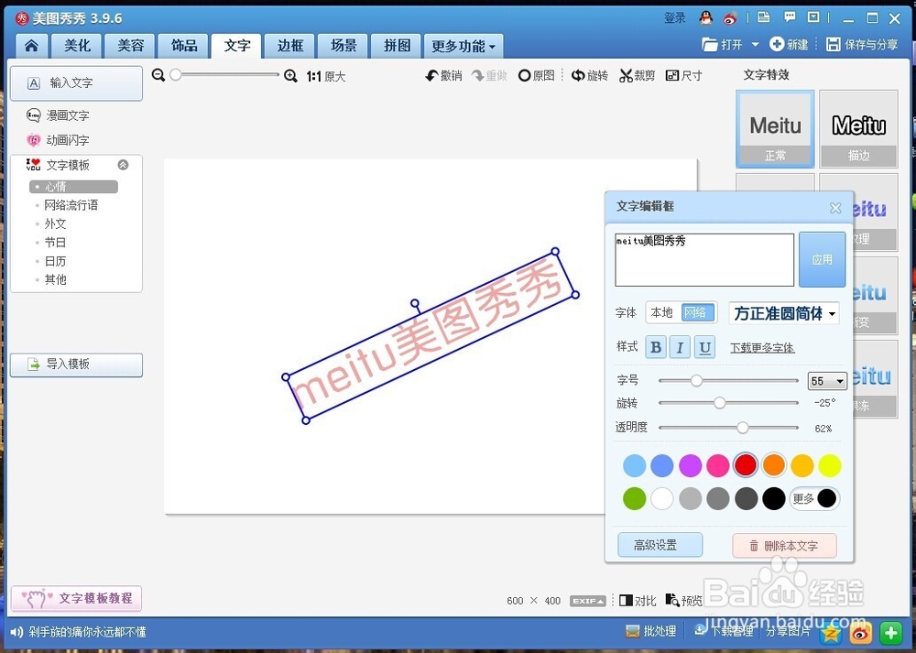This screenshot has height=653, width=916.
Task: Click inside the text editing input box
Action: (705, 259)
